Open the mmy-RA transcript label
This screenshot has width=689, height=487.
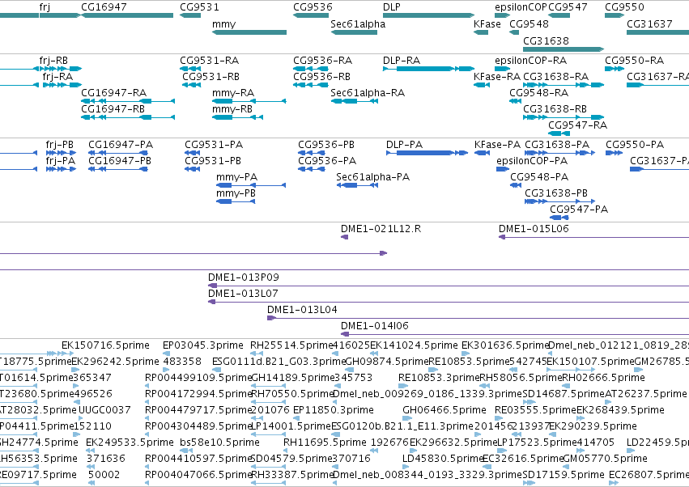pos(233,93)
